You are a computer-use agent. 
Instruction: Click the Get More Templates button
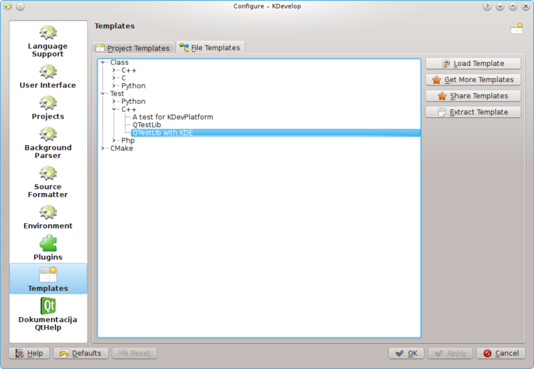pyautogui.click(x=473, y=79)
